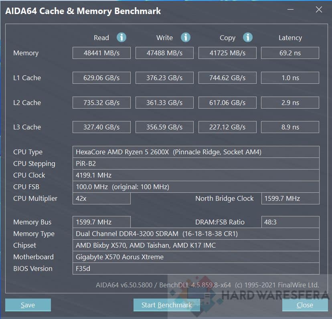Image resolution: width=332 pixels, height=319 pixels.
Task: Click L2 Cache Read 735.32 GB/s
Action: tap(101, 103)
